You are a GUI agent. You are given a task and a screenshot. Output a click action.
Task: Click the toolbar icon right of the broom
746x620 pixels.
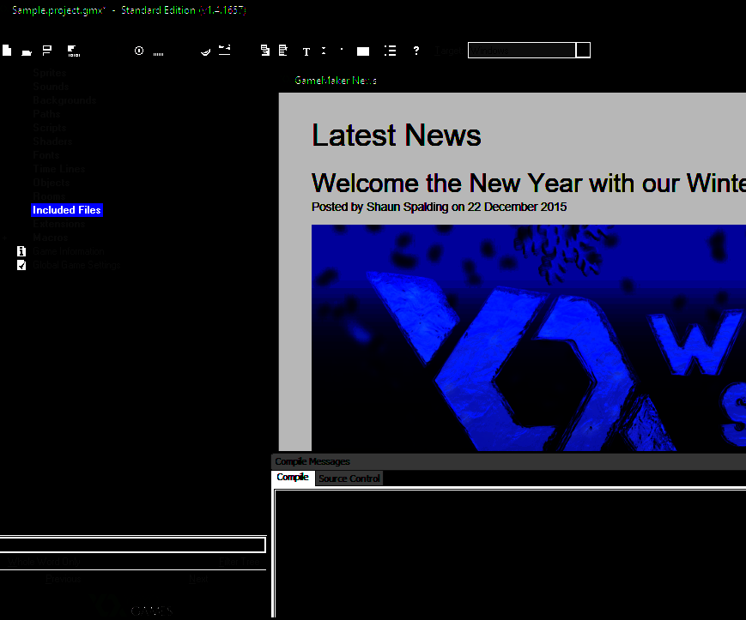[x=225, y=50]
